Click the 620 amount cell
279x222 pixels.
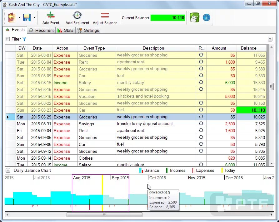(x=221, y=158)
